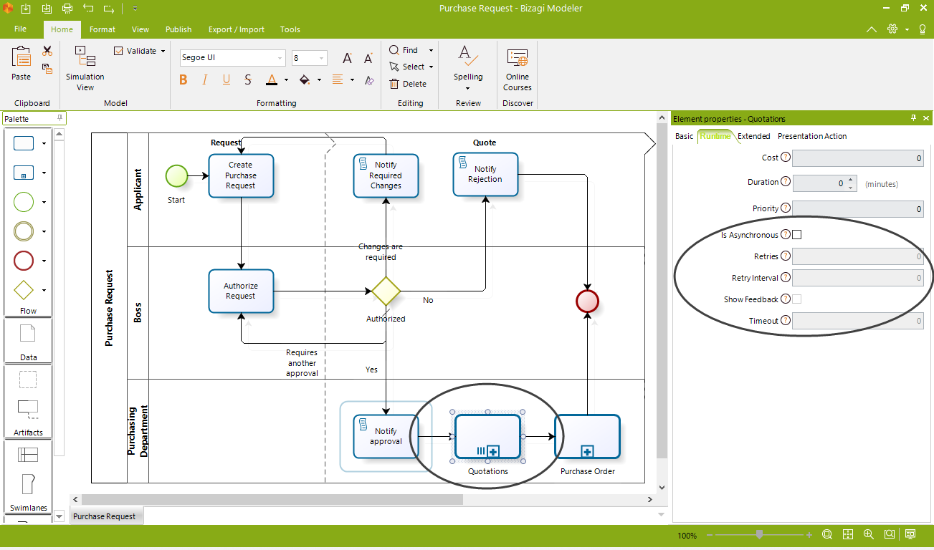The width and height of the screenshot is (934, 550).
Task: Open the font size dropdown
Action: pos(322,58)
